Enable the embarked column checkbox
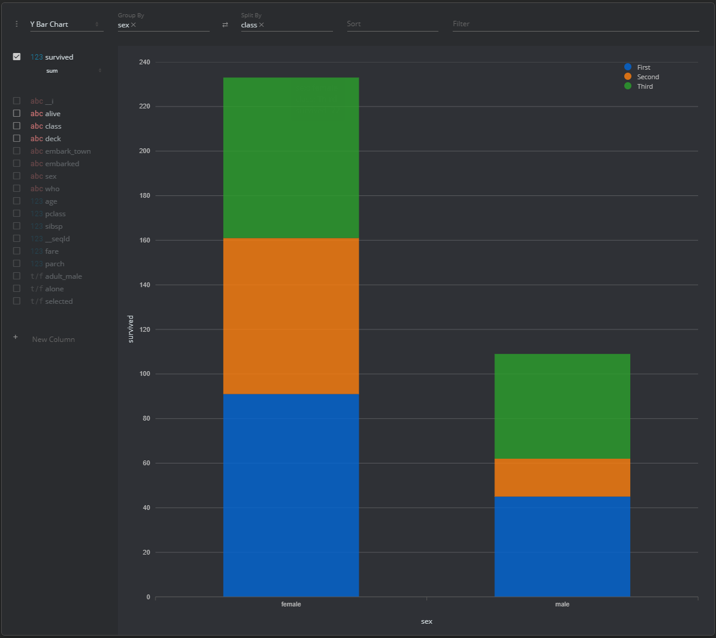This screenshot has height=638, width=716. pyautogui.click(x=17, y=163)
